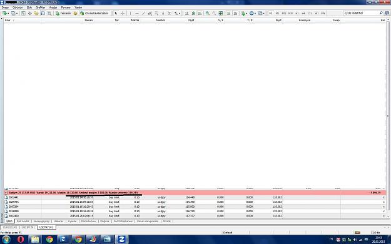Select the cursor arrow tool
391x244 pixels.
pyautogui.click(x=116, y=13)
